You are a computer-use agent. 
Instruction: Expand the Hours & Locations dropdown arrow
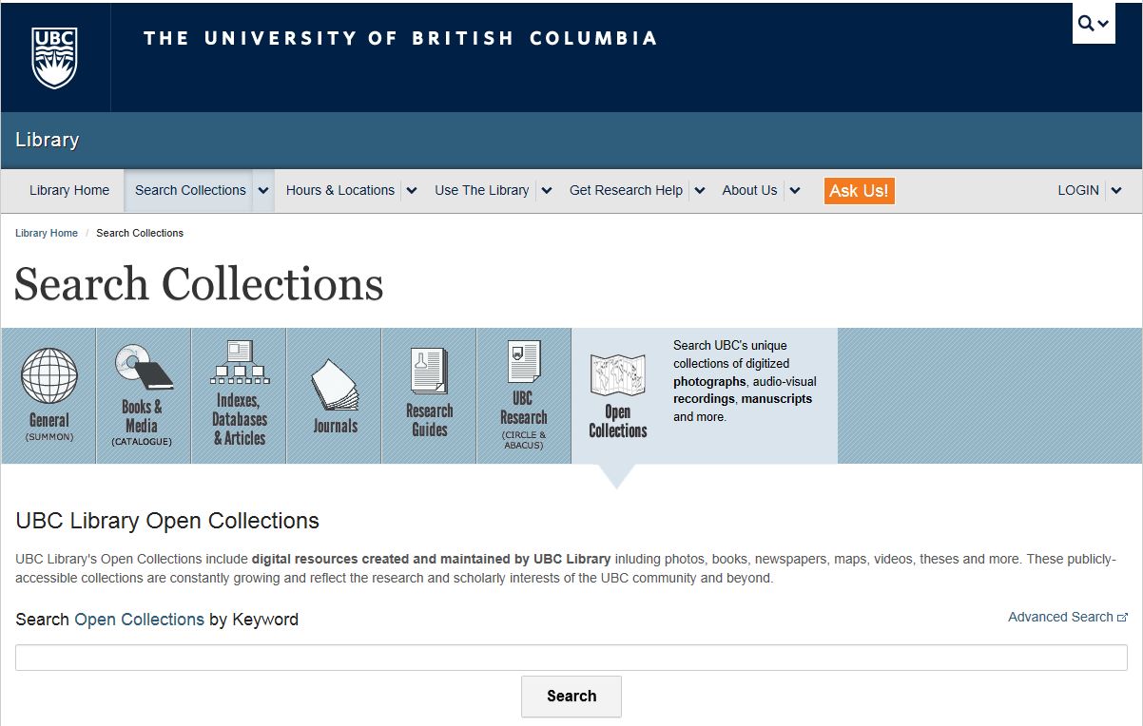point(412,190)
